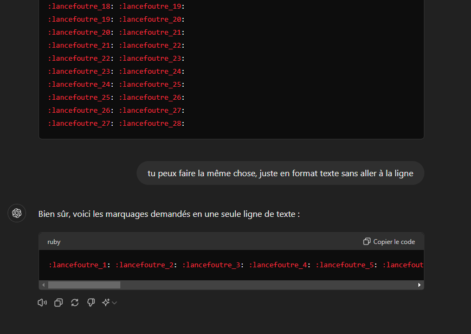This screenshot has width=471, height=334.
Task: Click :lancefoutre_28: in the upper code block
Action: tap(152, 123)
